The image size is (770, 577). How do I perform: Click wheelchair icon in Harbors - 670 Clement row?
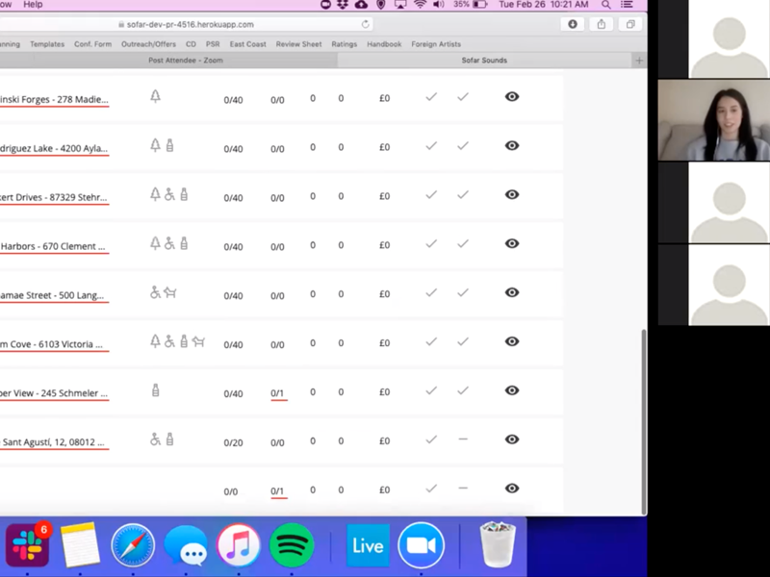(x=169, y=243)
